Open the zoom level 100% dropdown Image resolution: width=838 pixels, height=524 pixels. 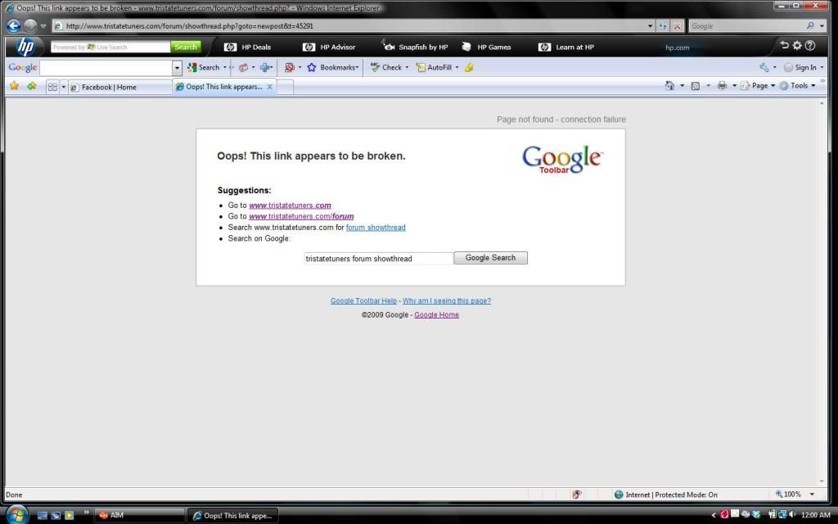(812, 495)
